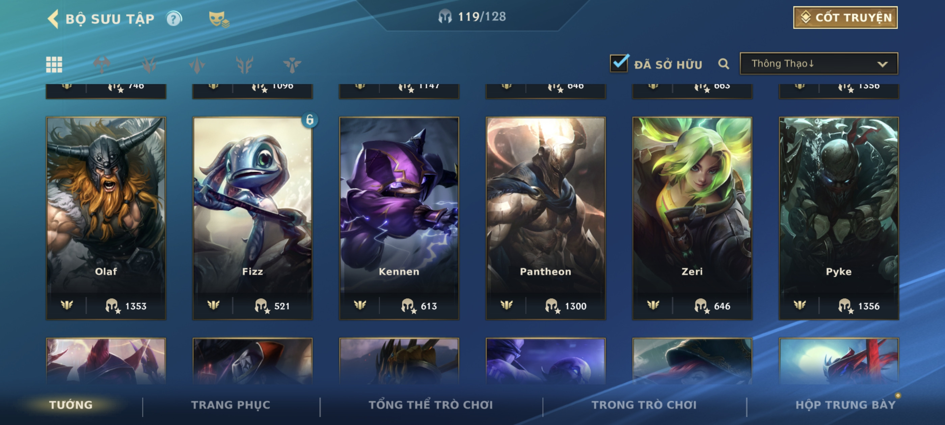945x425 pixels.
Task: Filter champions by the second role icon
Action: click(x=149, y=64)
